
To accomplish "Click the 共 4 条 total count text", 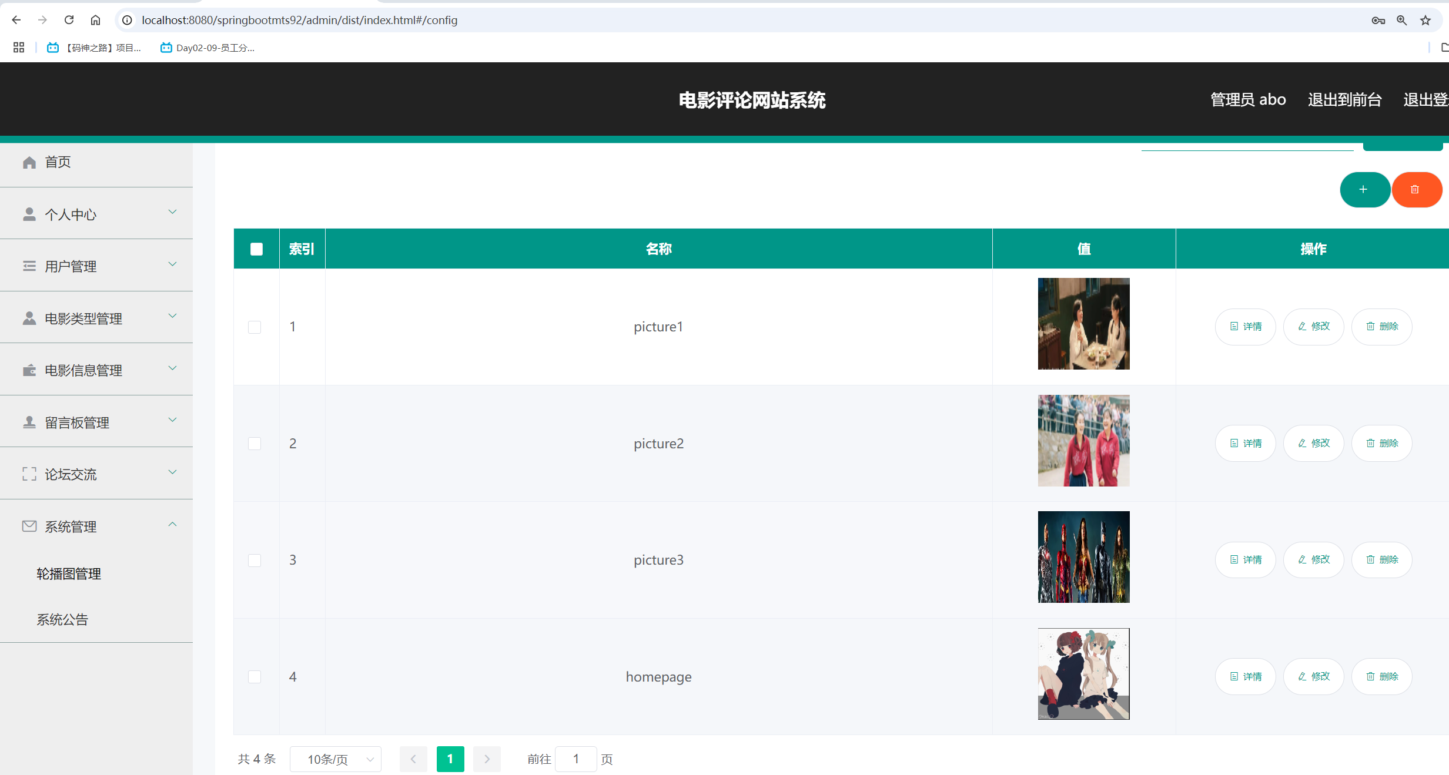I will click(x=257, y=759).
